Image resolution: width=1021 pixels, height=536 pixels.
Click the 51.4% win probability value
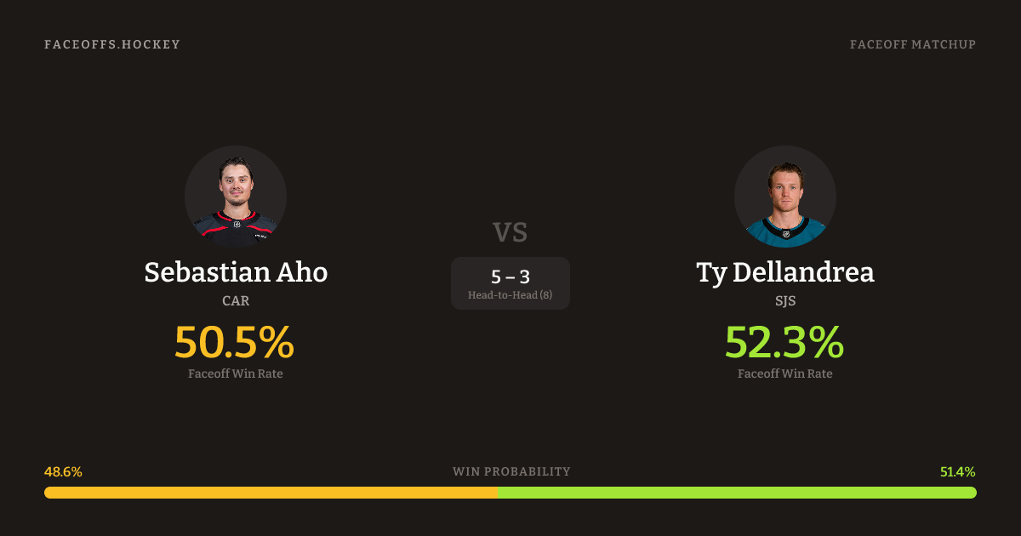pos(958,471)
